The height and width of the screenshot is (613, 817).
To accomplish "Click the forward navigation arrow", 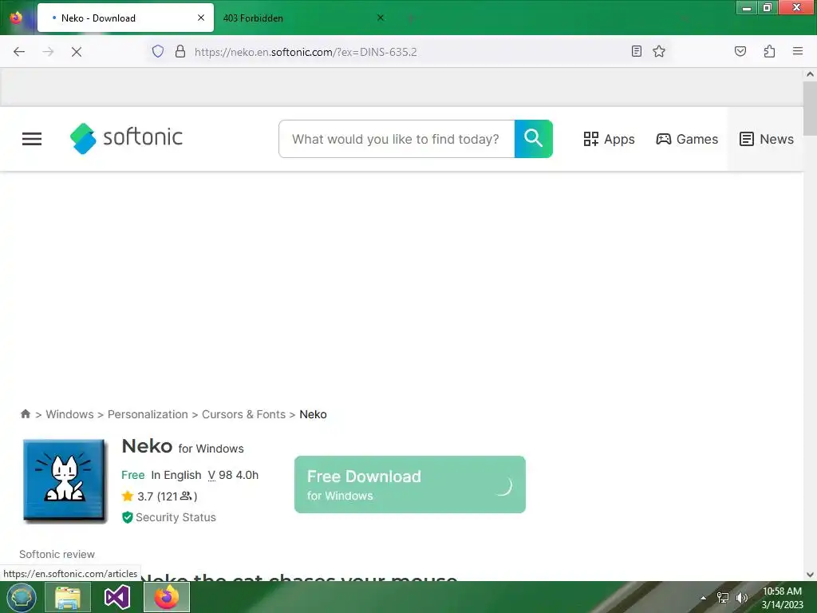I will point(48,52).
